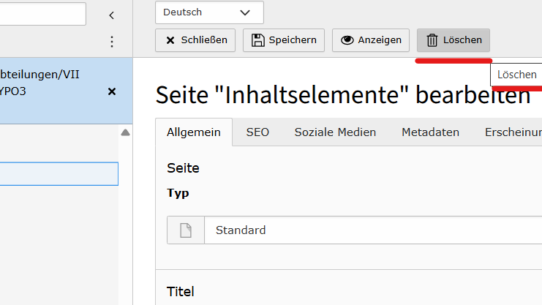Select the highlighted row in left tree

pos(59,173)
